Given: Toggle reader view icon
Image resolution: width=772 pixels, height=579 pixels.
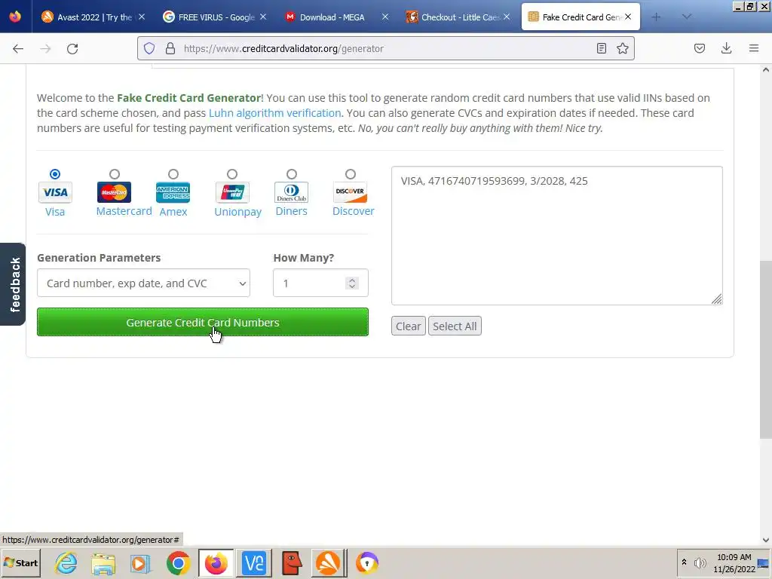Looking at the screenshot, I should pyautogui.click(x=601, y=48).
